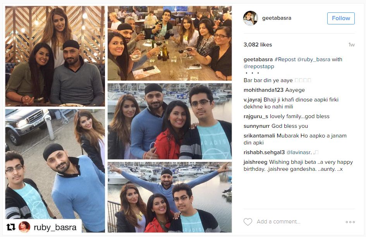Click the 3,082 likes count

click(x=258, y=45)
